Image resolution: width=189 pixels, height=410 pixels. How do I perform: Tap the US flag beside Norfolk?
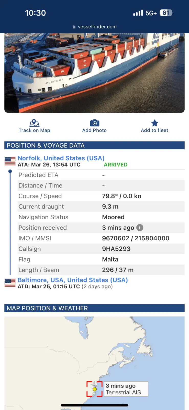coord(10,161)
